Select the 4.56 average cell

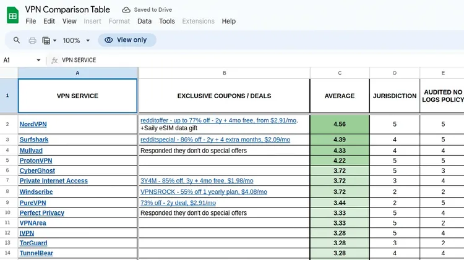pos(340,124)
